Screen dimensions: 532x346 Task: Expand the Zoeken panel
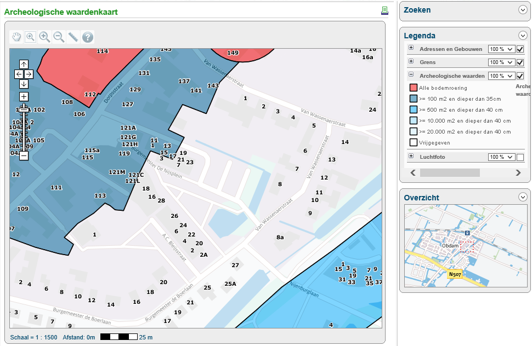point(523,10)
